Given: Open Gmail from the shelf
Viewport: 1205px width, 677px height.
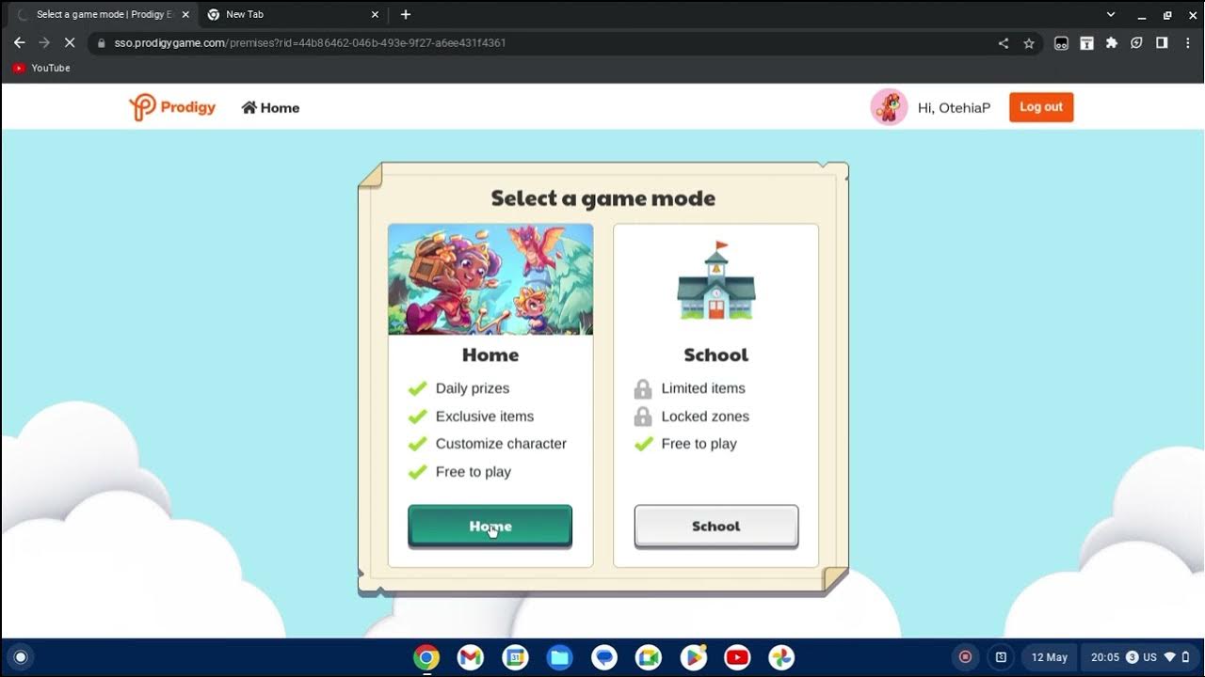Looking at the screenshot, I should [471, 657].
